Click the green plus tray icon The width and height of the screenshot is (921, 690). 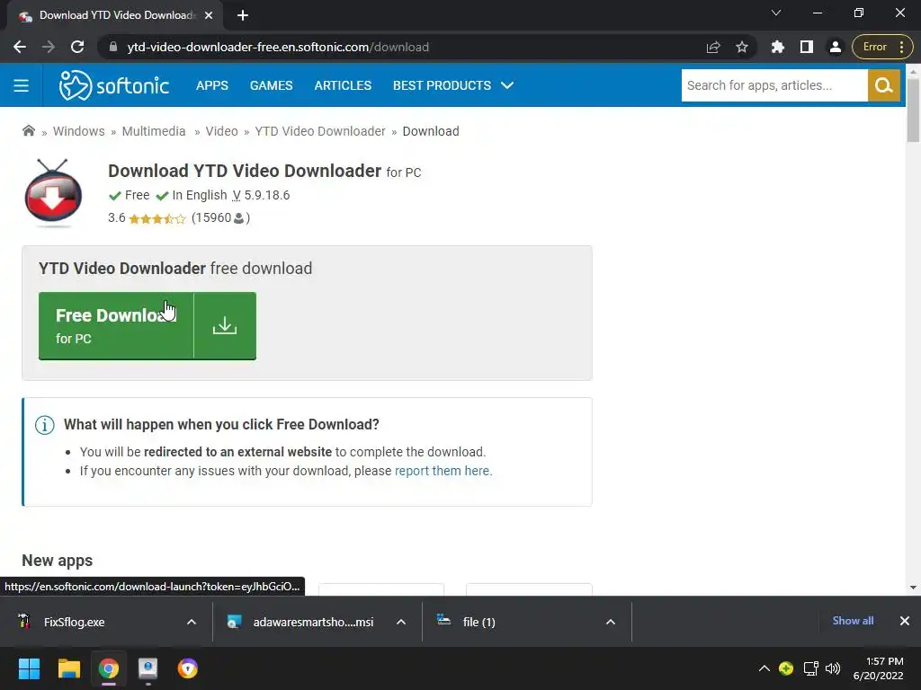click(786, 668)
